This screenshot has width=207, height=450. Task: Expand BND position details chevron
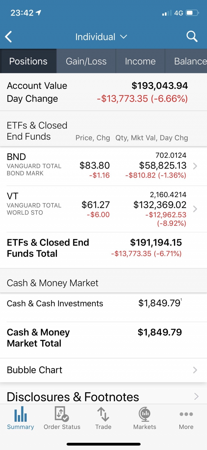[195, 166]
